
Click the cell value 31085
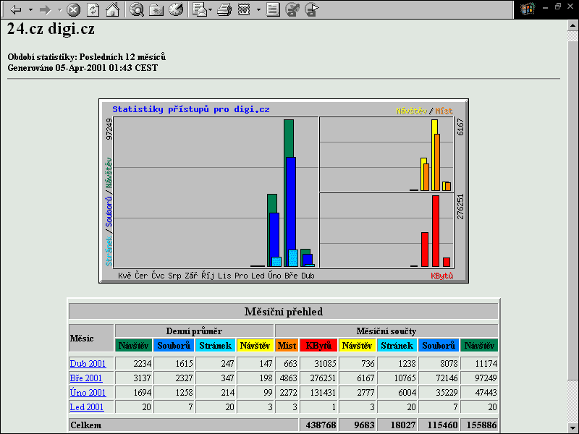tap(325, 364)
